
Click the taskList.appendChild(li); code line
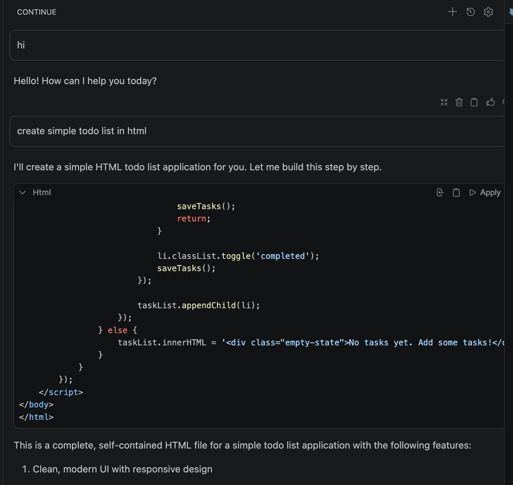tap(199, 305)
